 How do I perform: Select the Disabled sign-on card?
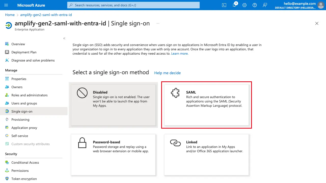[x=113, y=105]
